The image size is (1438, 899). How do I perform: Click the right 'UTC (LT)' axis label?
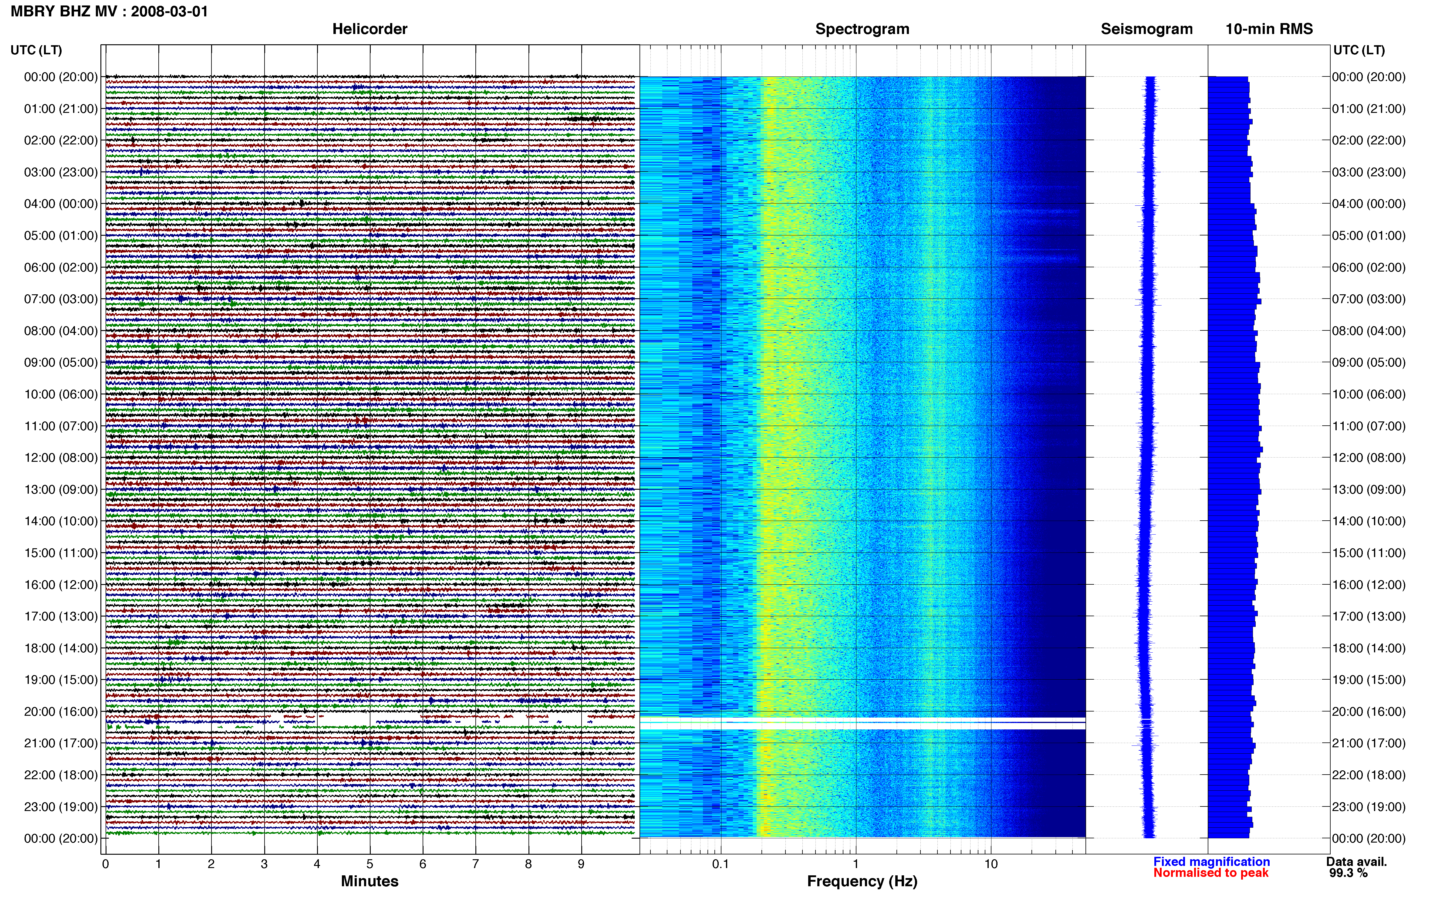[1359, 50]
